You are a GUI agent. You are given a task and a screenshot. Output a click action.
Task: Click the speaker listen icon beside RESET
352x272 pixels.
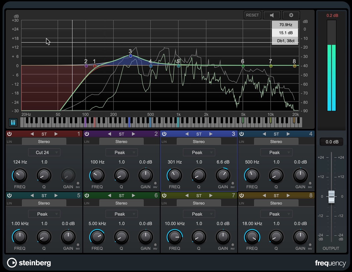click(272, 15)
